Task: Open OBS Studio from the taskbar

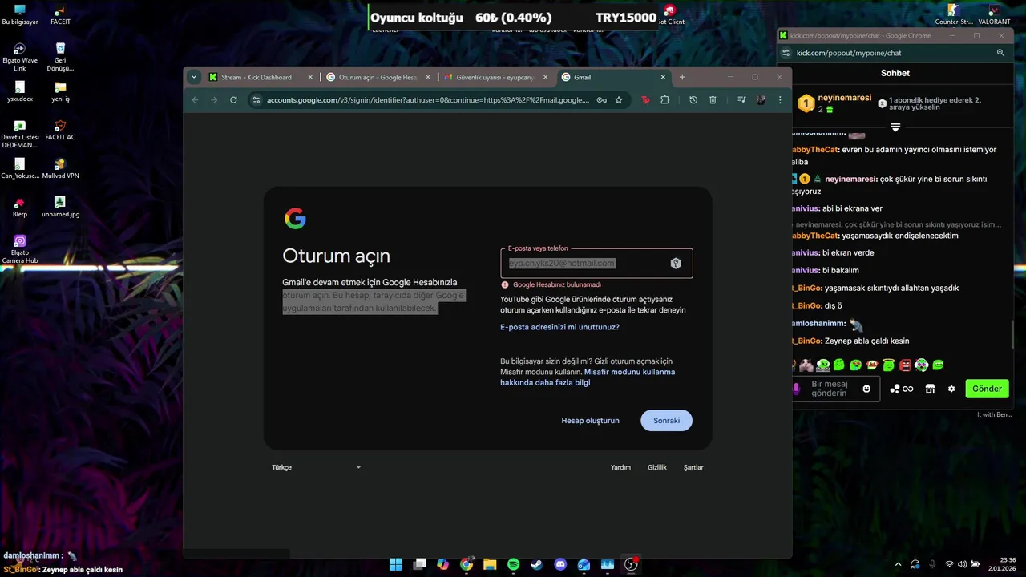Action: (x=631, y=564)
